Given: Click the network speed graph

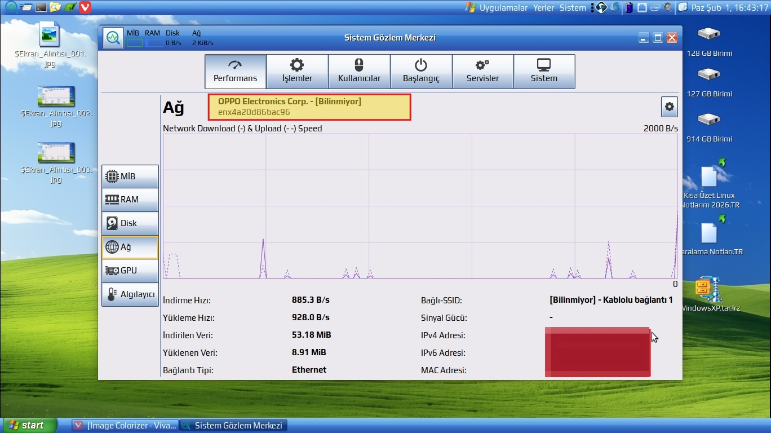Looking at the screenshot, I should pos(420,206).
